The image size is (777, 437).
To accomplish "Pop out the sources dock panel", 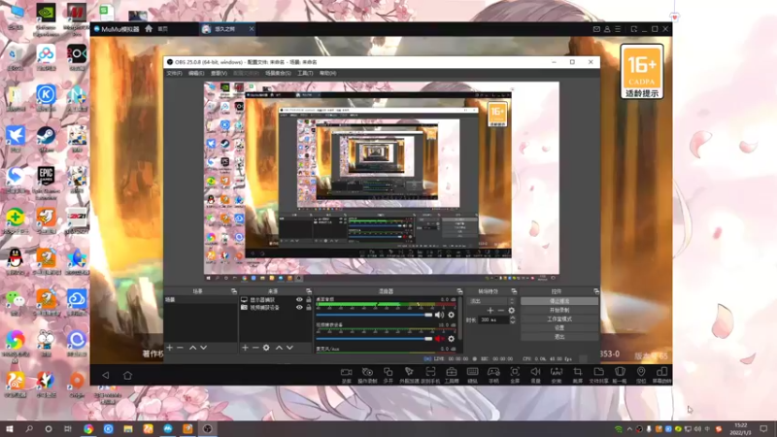I will [309, 291].
